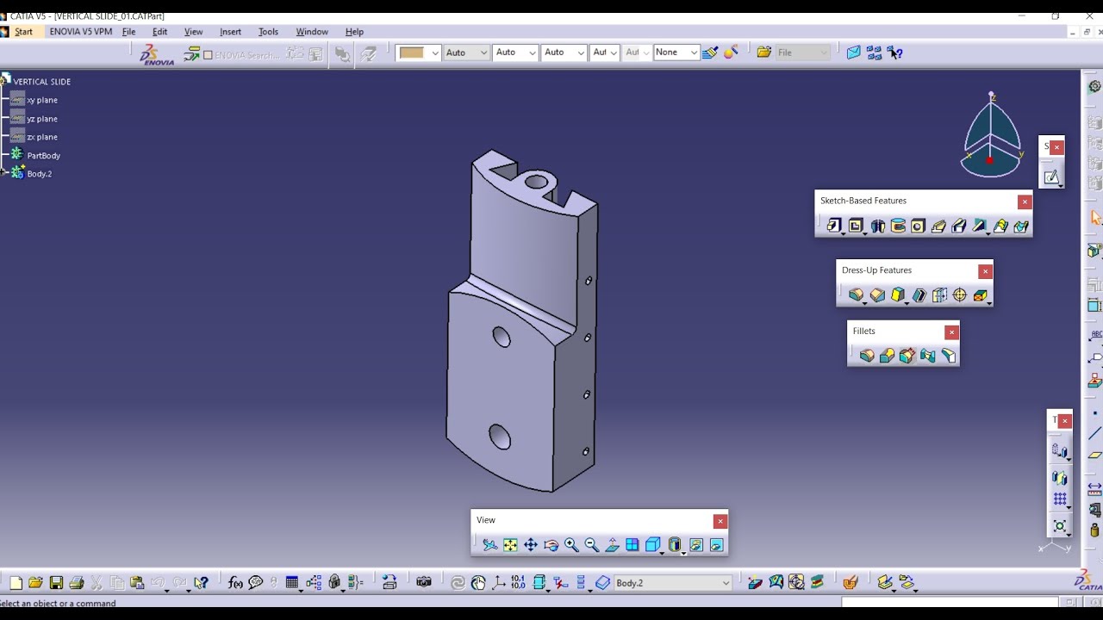Viewport: 1103px width, 620px height.
Task: Select the Thread/Tap tool icon
Action: click(960, 295)
